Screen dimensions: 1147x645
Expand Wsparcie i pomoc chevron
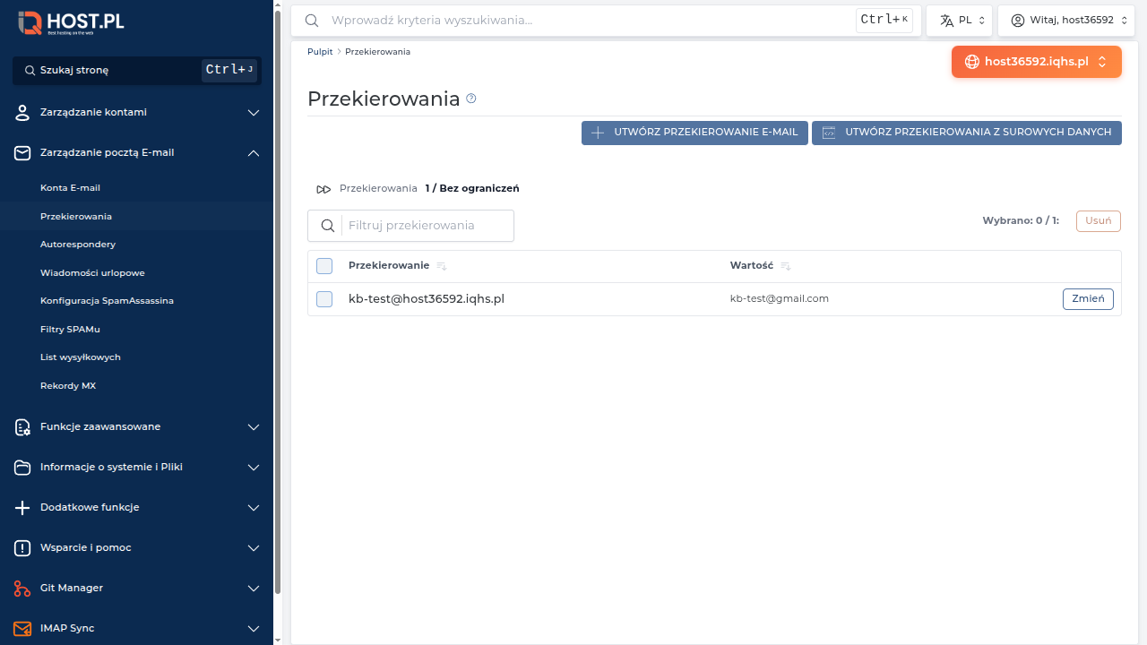254,548
